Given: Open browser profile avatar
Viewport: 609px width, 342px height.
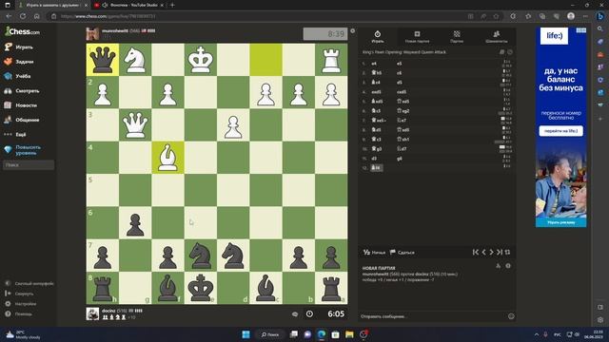Looking at the screenshot, I should pyautogui.click(x=571, y=16).
